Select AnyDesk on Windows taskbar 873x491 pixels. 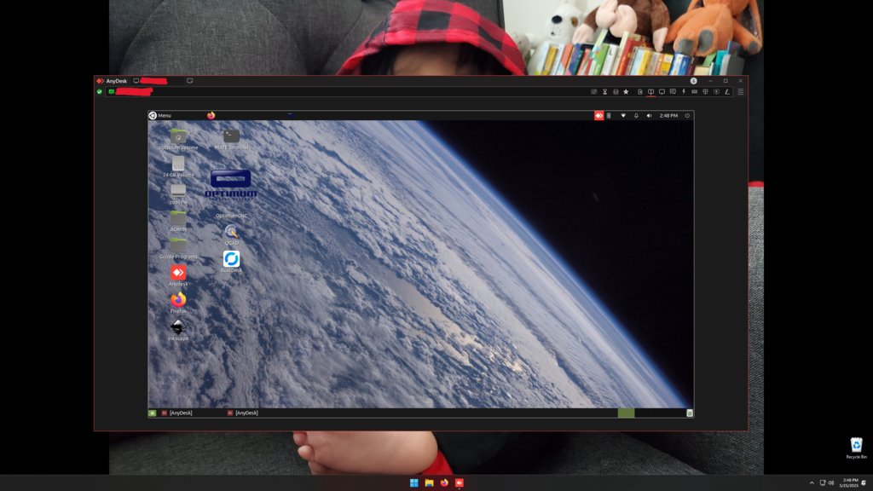pos(460,482)
